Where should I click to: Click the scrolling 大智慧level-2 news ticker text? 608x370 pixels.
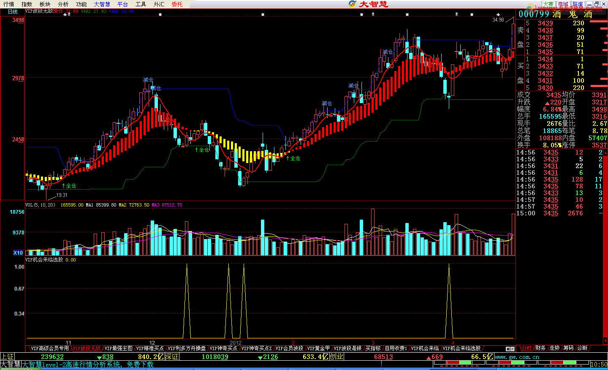point(87,365)
